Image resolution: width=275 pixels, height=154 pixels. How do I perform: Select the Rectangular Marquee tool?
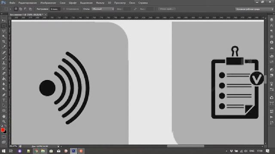4,26
